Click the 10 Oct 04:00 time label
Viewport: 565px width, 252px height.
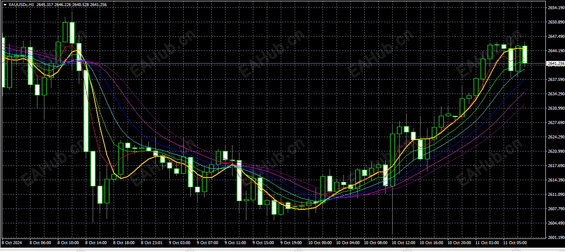(x=348, y=242)
